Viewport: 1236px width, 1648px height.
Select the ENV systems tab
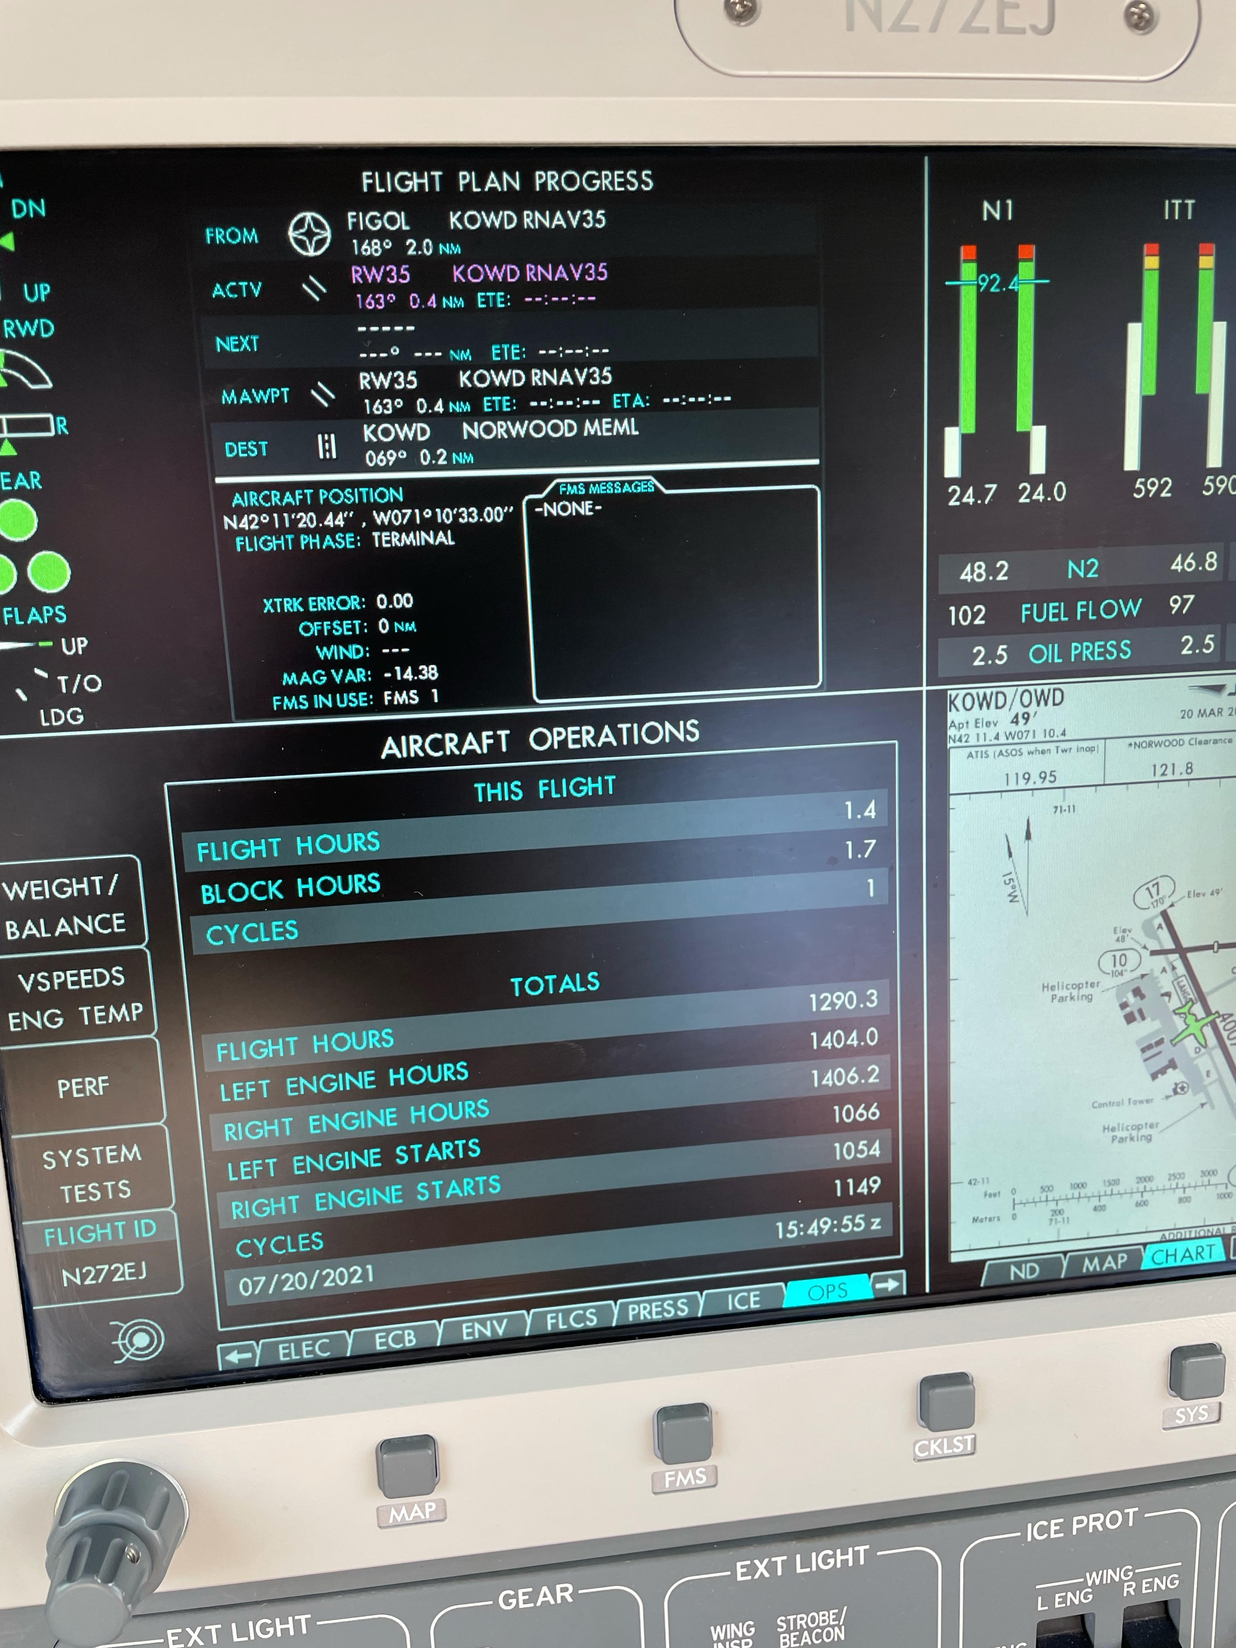click(x=484, y=1329)
